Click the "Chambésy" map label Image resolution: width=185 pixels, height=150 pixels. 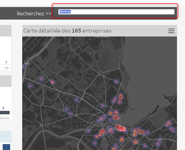point(101,37)
